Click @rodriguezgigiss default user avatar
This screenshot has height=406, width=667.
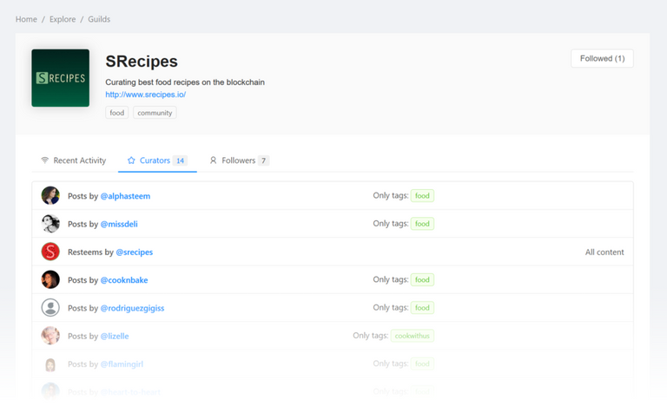(50, 308)
